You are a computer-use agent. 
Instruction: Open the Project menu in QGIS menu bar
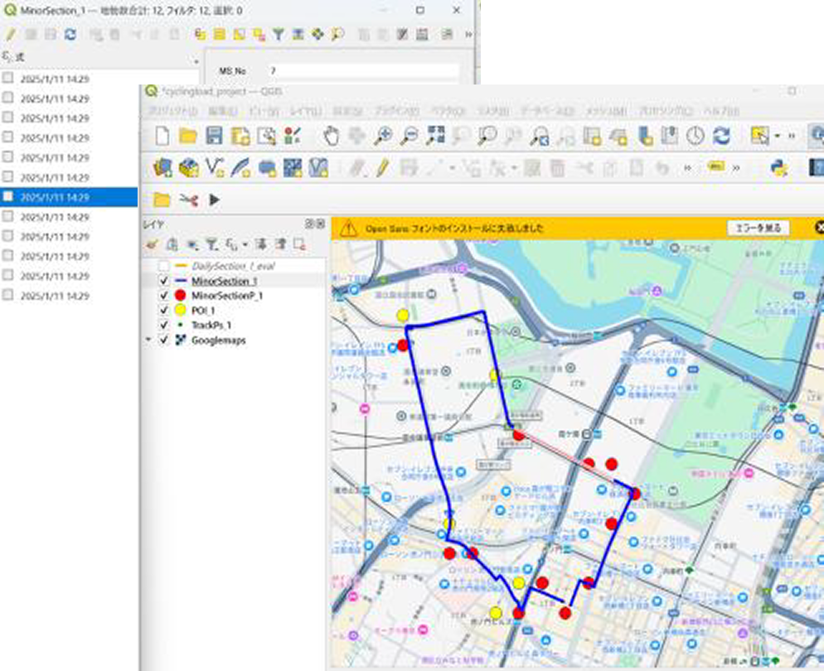tap(172, 111)
